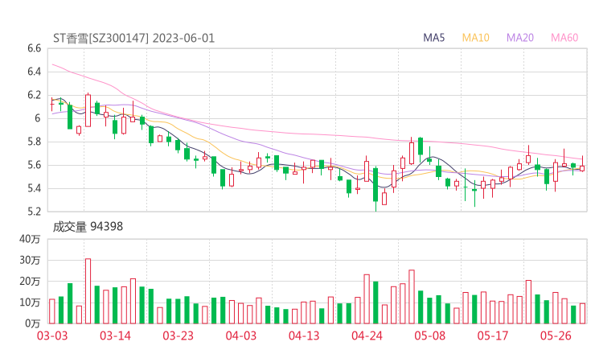Click the 40万 volume axis label
595x354 pixels.
(29, 239)
